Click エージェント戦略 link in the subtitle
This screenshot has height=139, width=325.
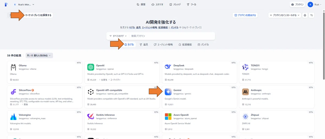(x=149, y=28)
